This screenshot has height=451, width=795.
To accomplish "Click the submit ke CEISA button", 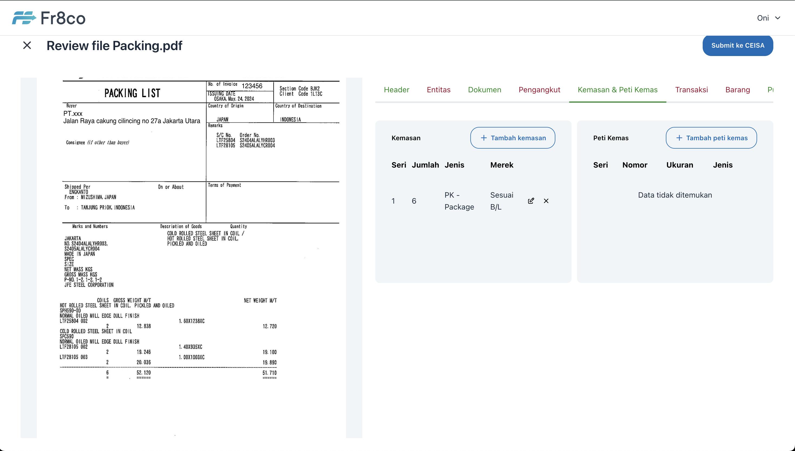I will [x=738, y=45].
